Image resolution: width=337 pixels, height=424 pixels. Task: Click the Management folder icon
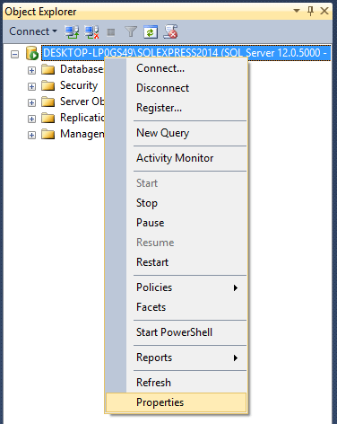click(x=48, y=134)
